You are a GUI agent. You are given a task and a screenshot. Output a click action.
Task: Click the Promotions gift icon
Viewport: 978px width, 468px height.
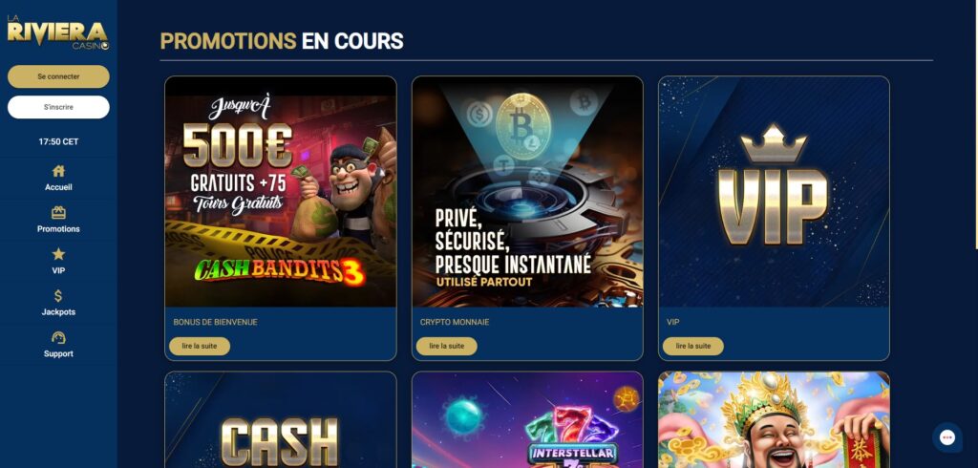[58, 213]
